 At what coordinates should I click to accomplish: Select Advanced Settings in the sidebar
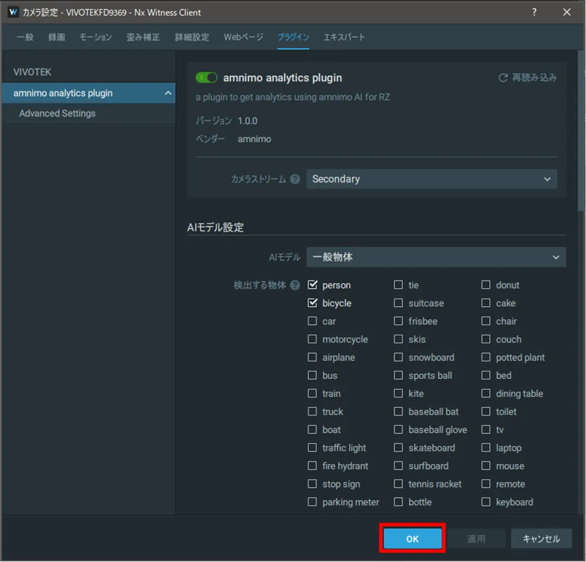[x=57, y=113]
